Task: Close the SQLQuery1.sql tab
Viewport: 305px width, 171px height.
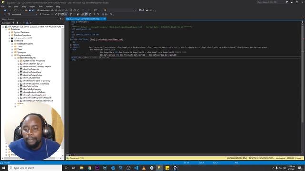Action: 105,19
